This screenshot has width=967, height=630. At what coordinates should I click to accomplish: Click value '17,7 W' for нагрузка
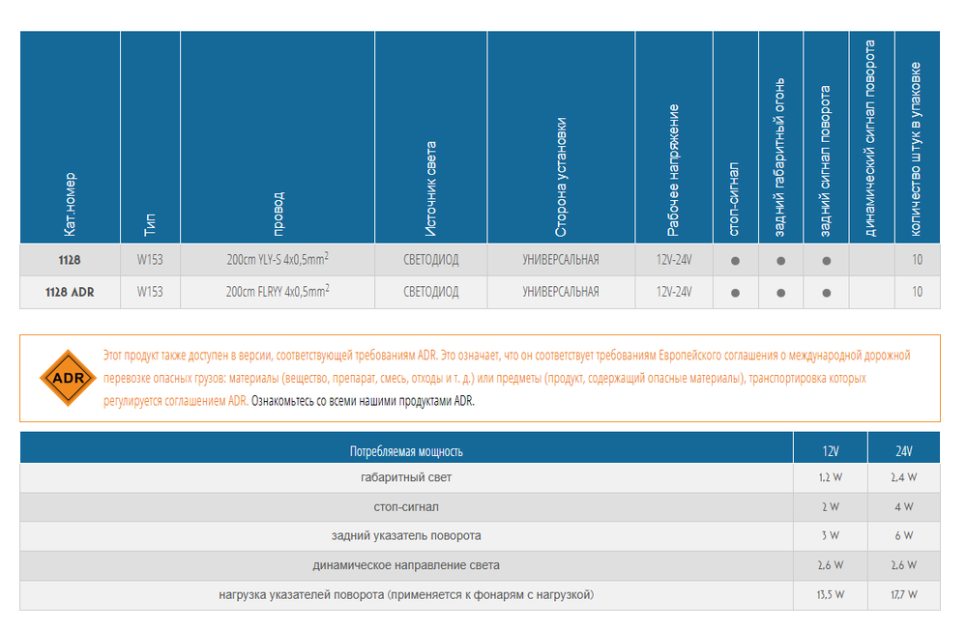(903, 595)
